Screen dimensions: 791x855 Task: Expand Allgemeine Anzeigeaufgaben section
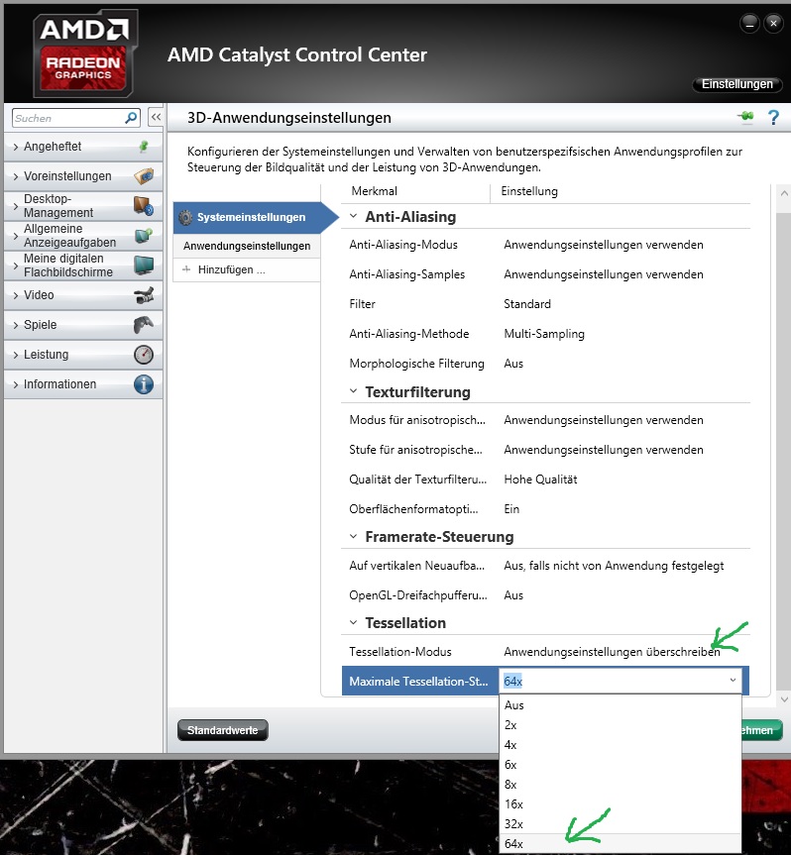tap(15, 236)
